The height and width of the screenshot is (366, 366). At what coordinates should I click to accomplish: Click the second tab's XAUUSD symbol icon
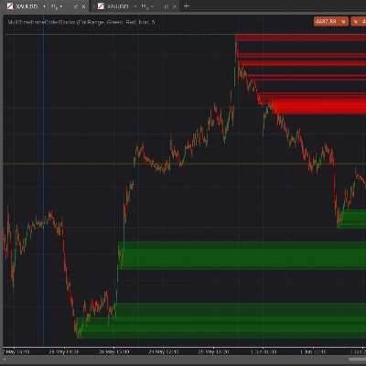click(101, 6)
